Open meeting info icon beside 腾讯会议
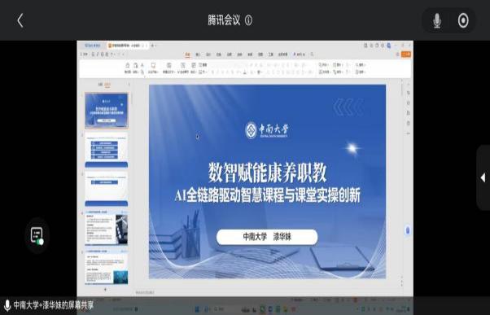Viewport: 490px width, 315px height. point(248,20)
